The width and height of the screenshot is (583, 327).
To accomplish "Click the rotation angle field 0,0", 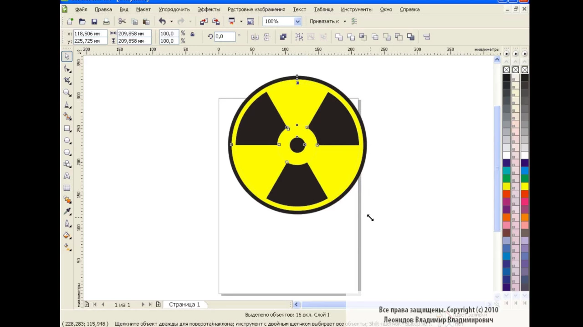I will pyautogui.click(x=225, y=36).
